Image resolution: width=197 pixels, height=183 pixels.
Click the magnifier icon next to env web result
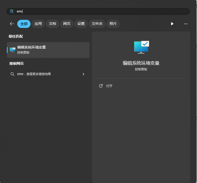(x=12, y=74)
